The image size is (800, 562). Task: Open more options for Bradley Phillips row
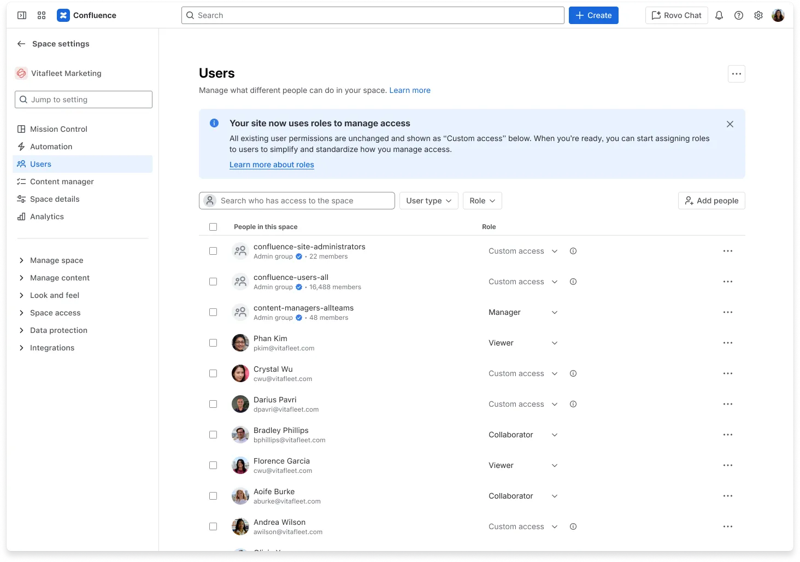click(728, 435)
